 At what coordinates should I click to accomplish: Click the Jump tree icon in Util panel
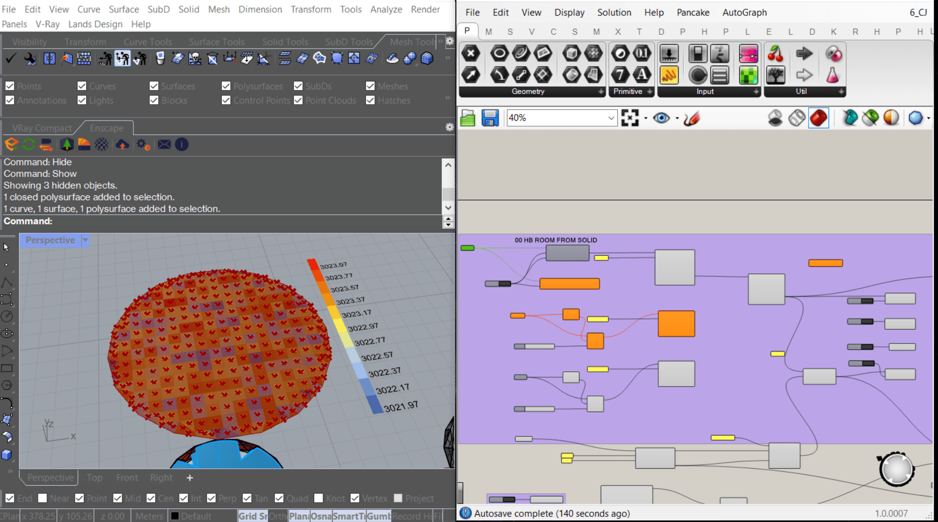[775, 75]
